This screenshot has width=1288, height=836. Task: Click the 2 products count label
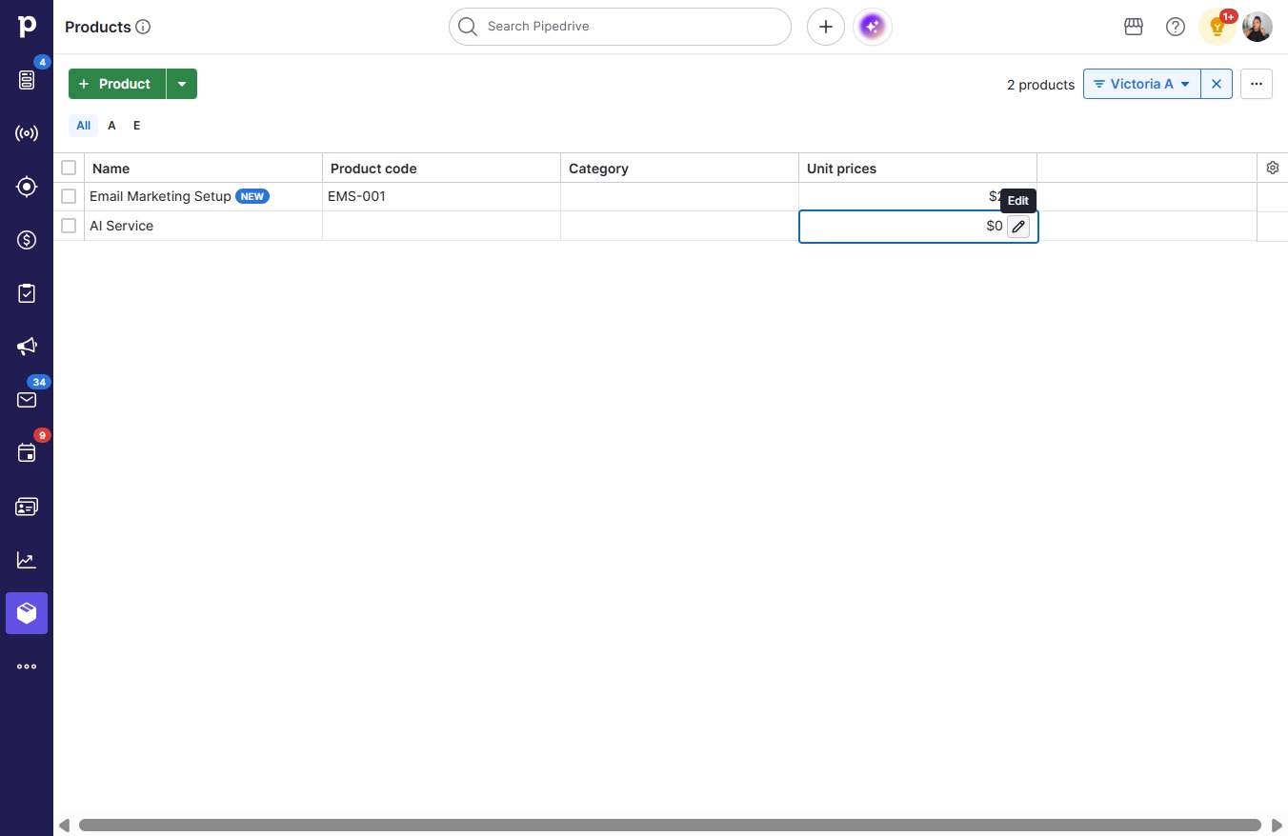(1040, 85)
